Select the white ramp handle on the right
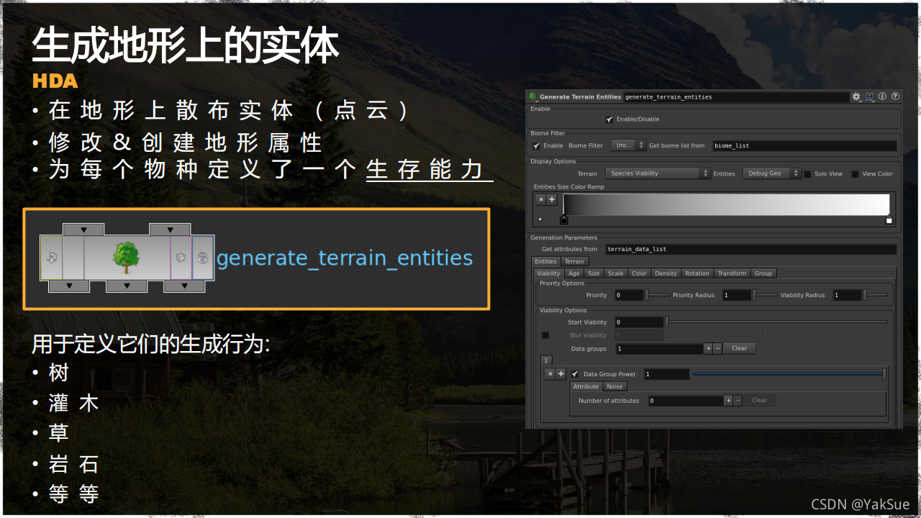921x518 pixels. click(889, 220)
